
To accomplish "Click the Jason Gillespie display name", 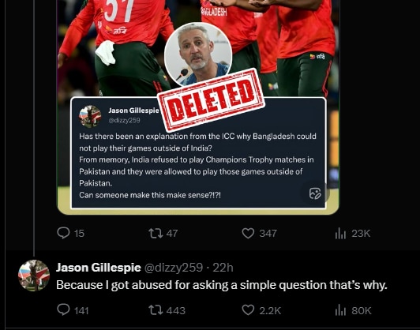I will click(99, 268).
